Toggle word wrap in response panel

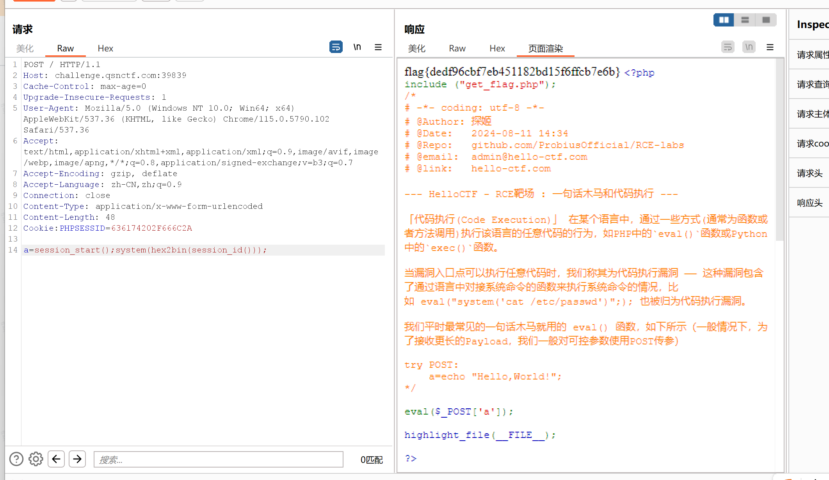(x=728, y=47)
